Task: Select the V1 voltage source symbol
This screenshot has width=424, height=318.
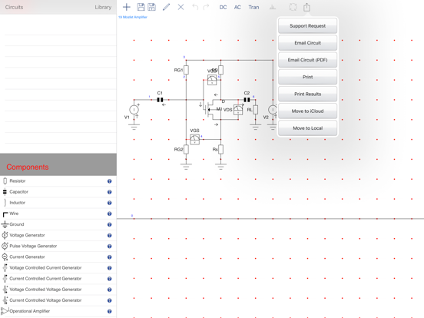Action: (134, 110)
